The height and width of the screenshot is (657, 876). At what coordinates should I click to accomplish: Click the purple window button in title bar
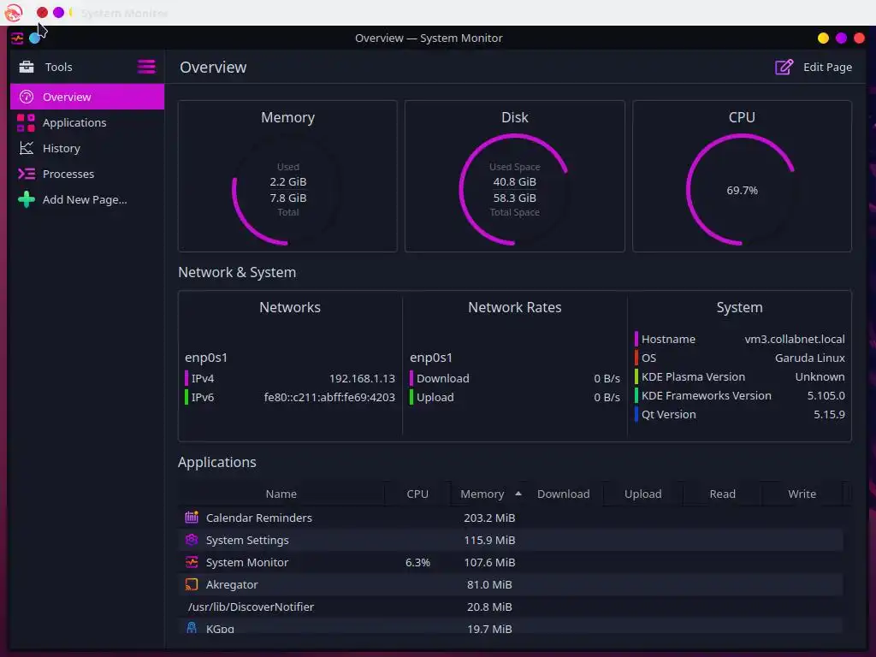841,38
